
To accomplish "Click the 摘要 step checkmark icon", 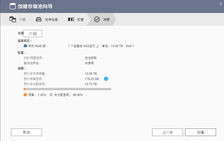I will [97, 19].
